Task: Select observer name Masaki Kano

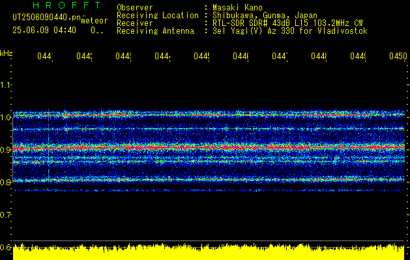Action: 237,8
